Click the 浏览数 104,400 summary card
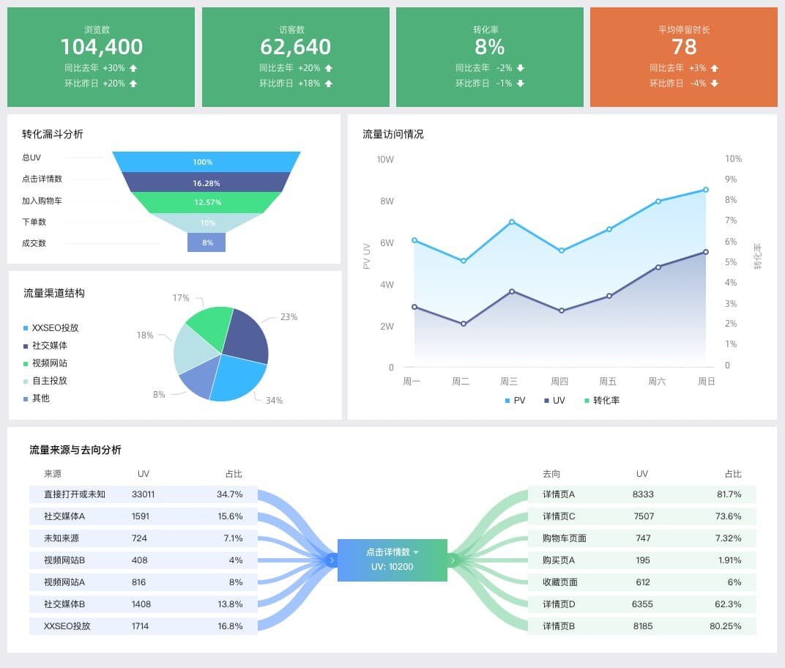The image size is (785, 668). tap(101, 57)
